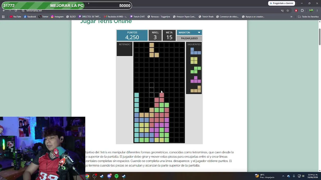Click the yellow square piece in SIGUIENTES
The width and height of the screenshot is (321, 180).
194,61
